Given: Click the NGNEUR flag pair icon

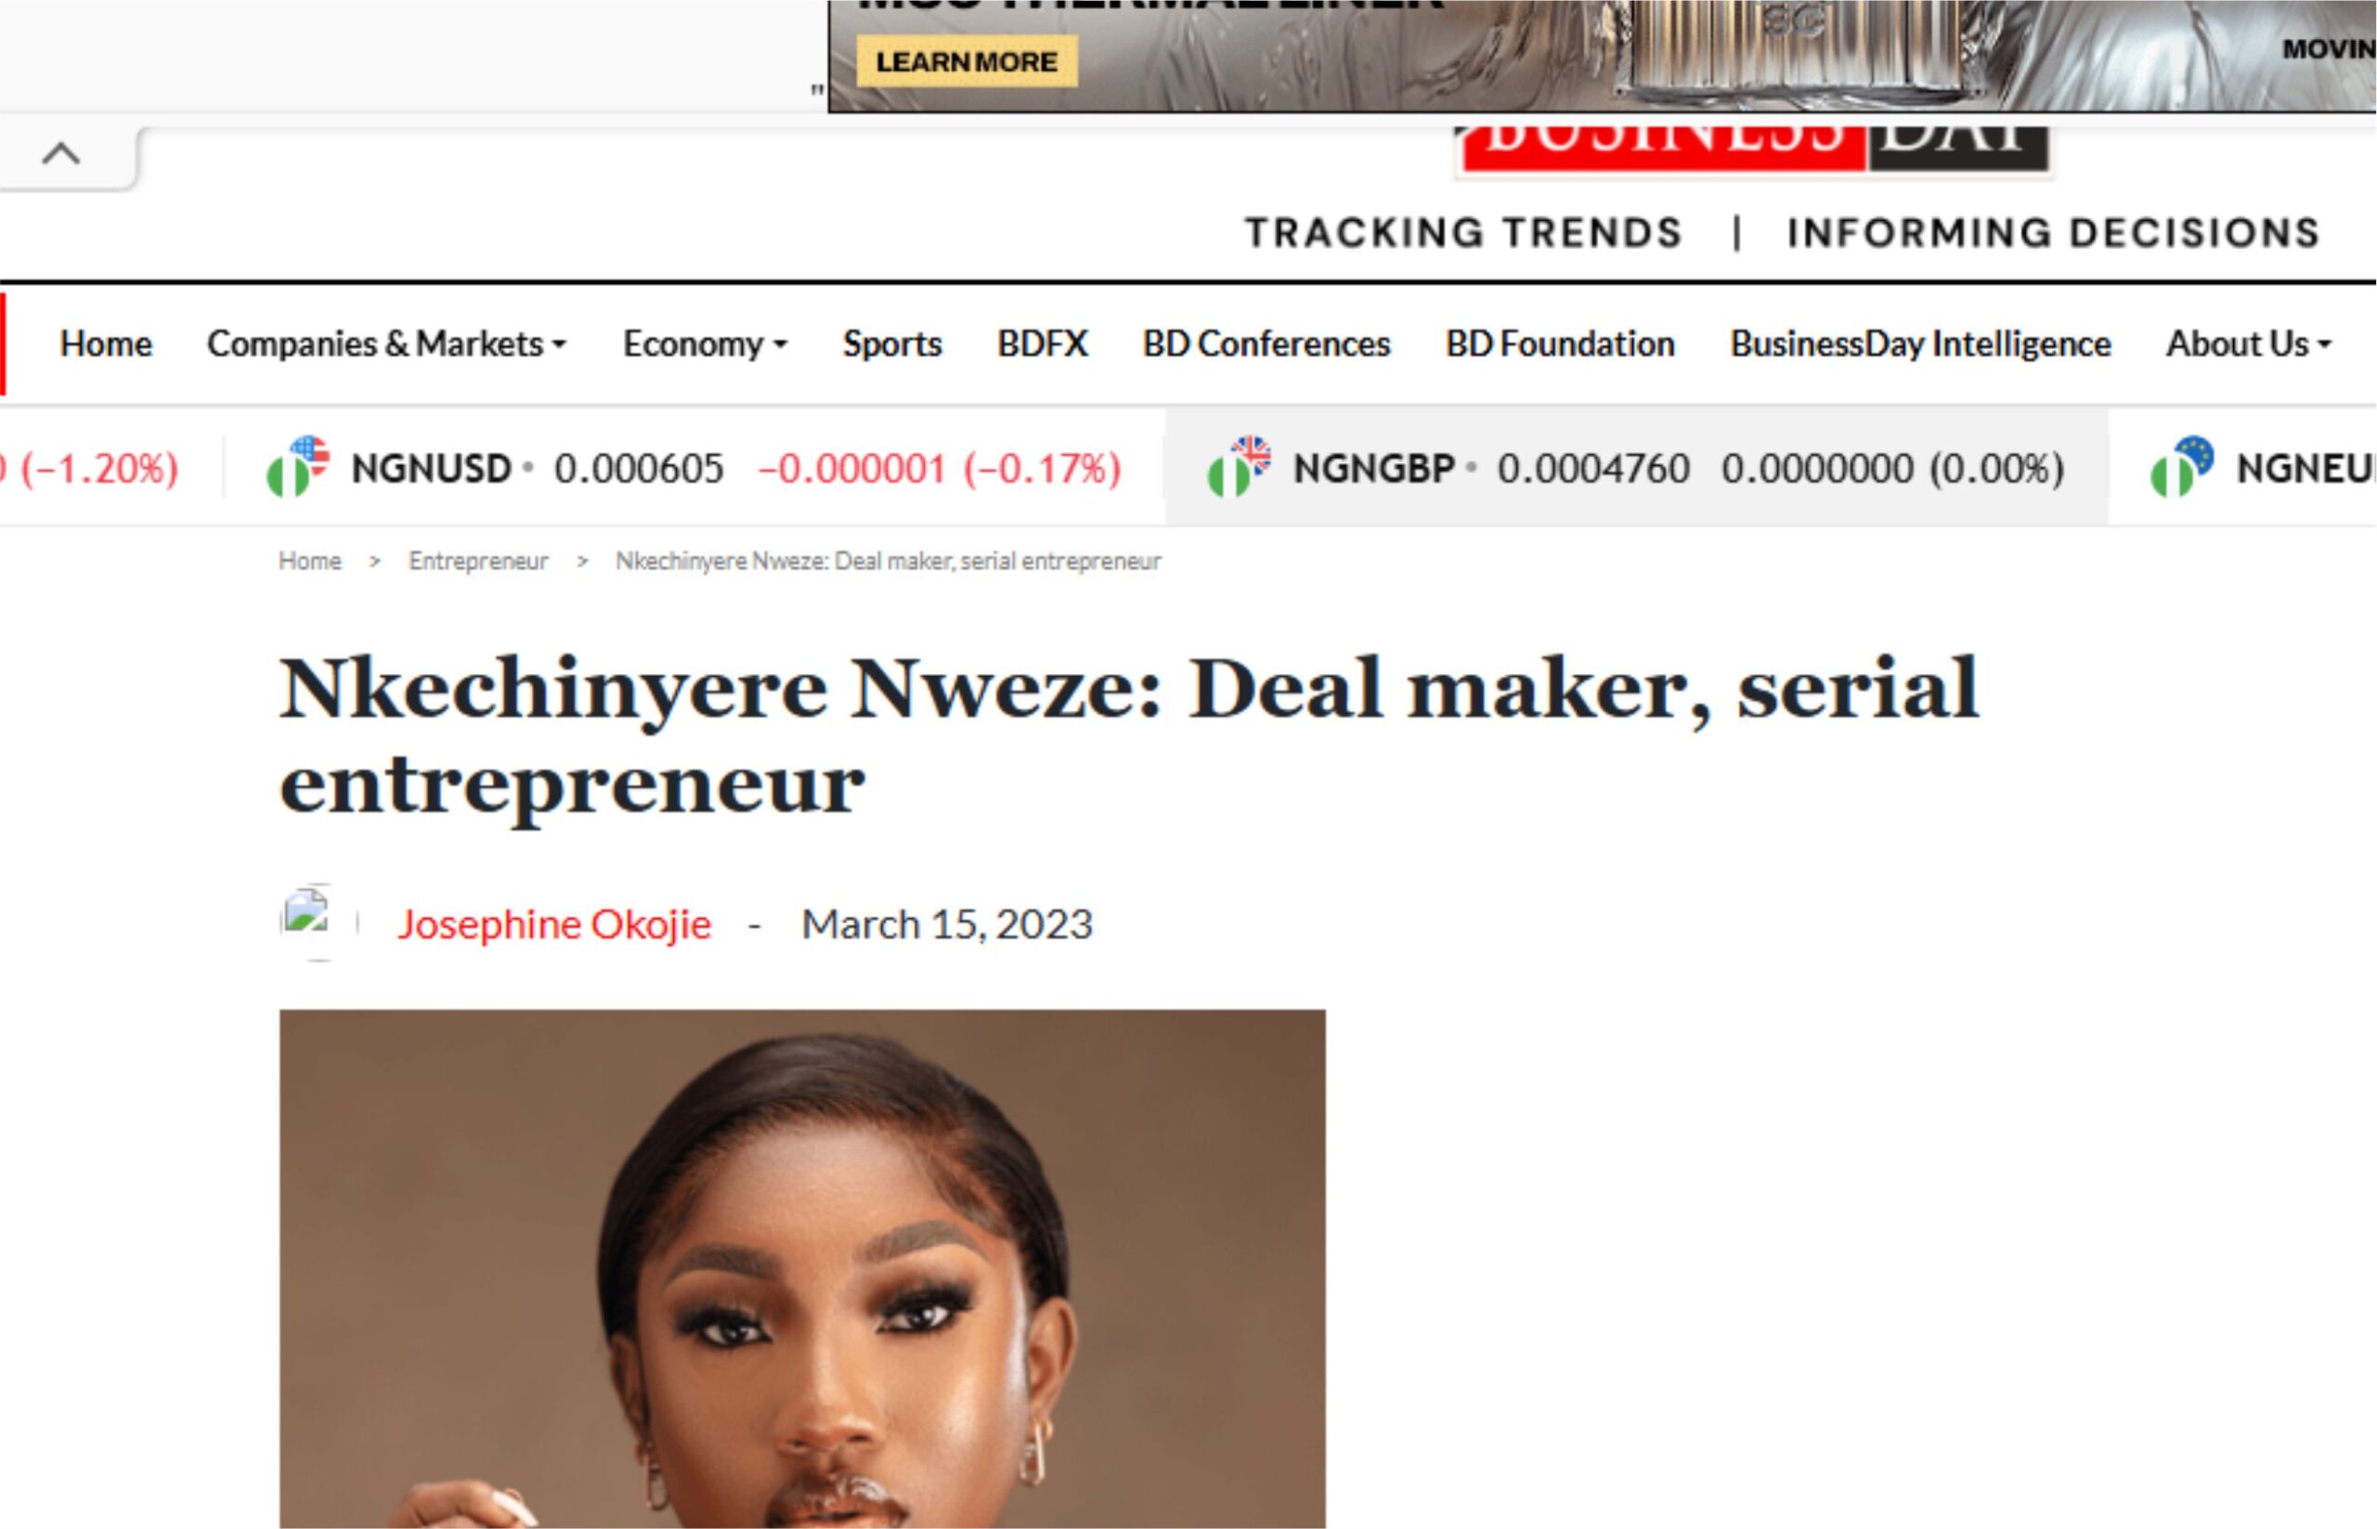Looking at the screenshot, I should (2182, 467).
